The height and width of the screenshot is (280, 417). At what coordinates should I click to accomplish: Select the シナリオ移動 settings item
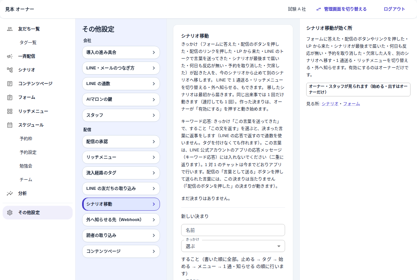pyautogui.click(x=121, y=204)
